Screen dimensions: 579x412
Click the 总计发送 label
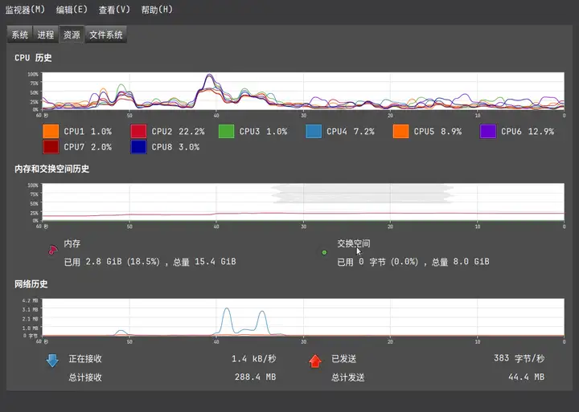coord(348,377)
